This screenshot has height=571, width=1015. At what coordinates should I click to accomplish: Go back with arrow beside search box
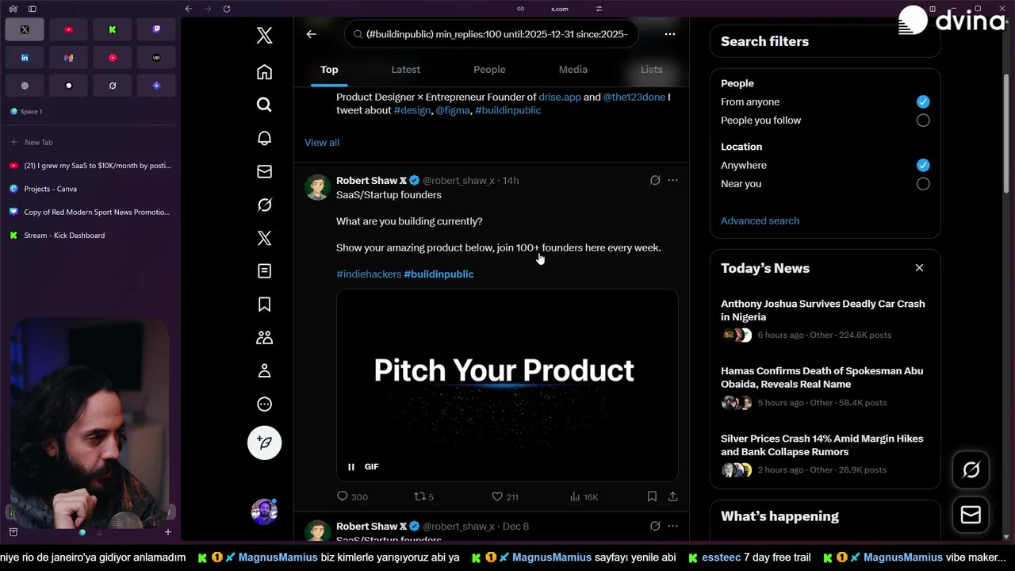(x=311, y=34)
